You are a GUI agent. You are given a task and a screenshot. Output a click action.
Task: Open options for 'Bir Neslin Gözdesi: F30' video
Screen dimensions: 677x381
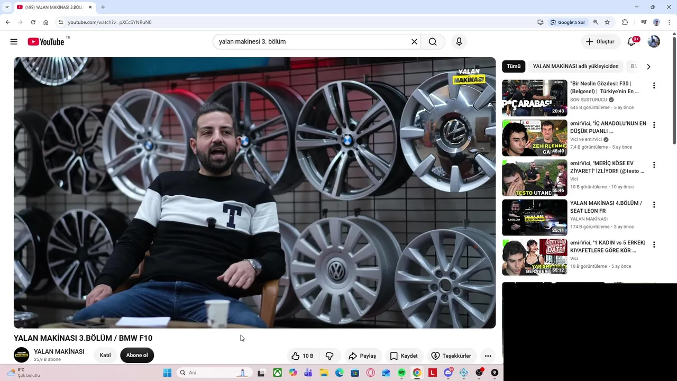654,86
